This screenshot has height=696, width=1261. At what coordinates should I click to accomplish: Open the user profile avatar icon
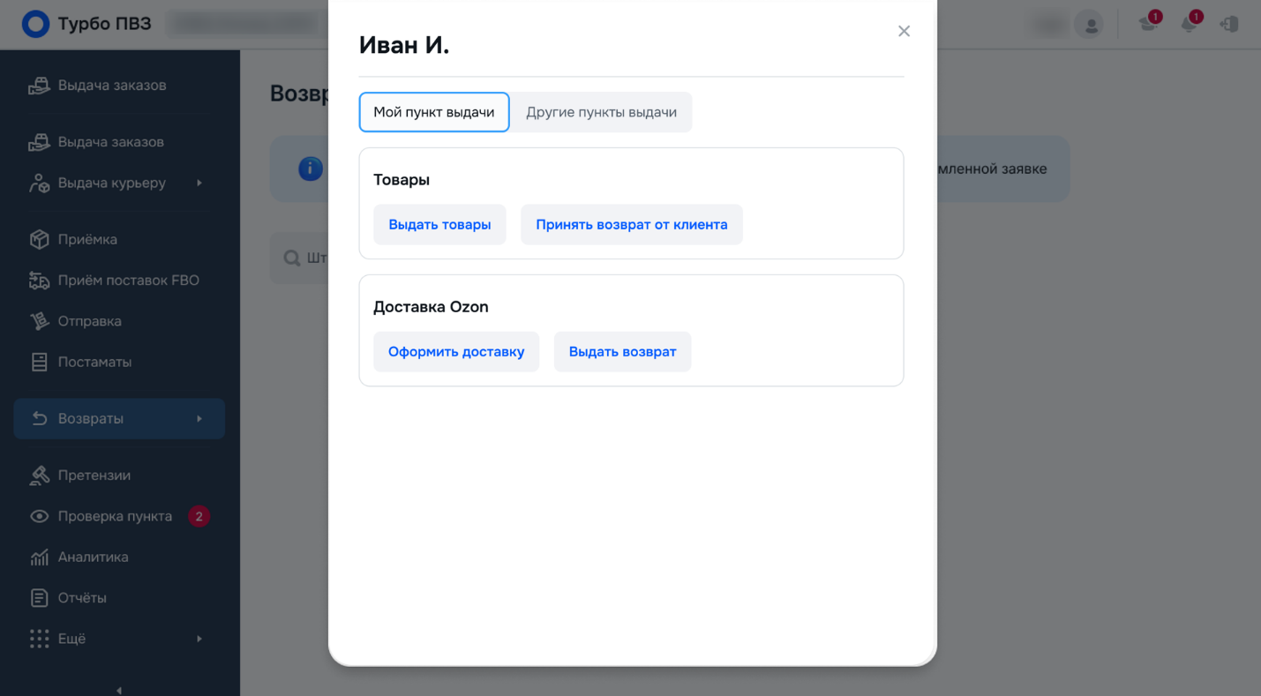tap(1091, 25)
